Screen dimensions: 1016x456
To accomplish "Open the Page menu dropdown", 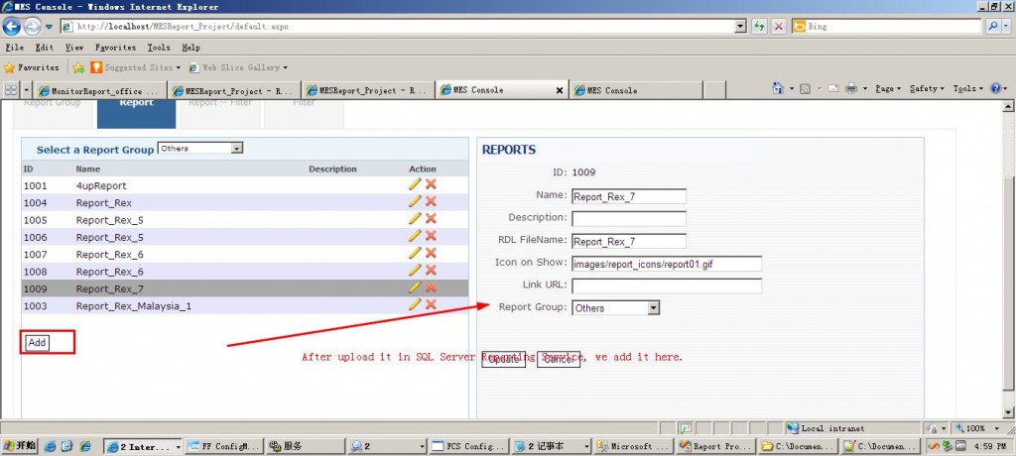I will [x=888, y=89].
